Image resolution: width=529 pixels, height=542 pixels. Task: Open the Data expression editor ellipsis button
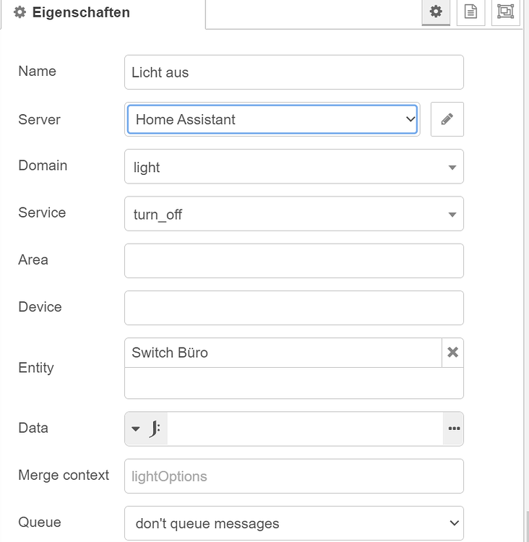454,429
